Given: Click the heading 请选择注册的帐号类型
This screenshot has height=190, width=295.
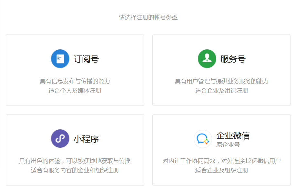Looking at the screenshot, I should click(x=148, y=17).
